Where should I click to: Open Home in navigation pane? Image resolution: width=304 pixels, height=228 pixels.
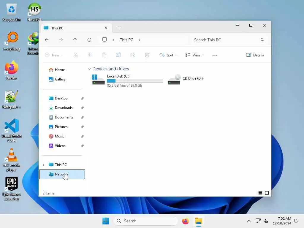point(60,69)
